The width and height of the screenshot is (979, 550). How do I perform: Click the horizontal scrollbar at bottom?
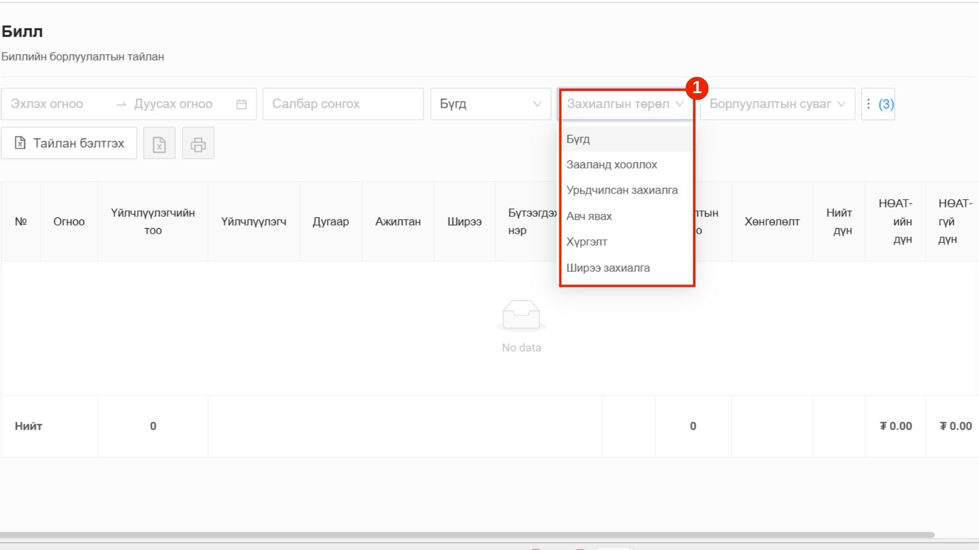[x=467, y=535]
